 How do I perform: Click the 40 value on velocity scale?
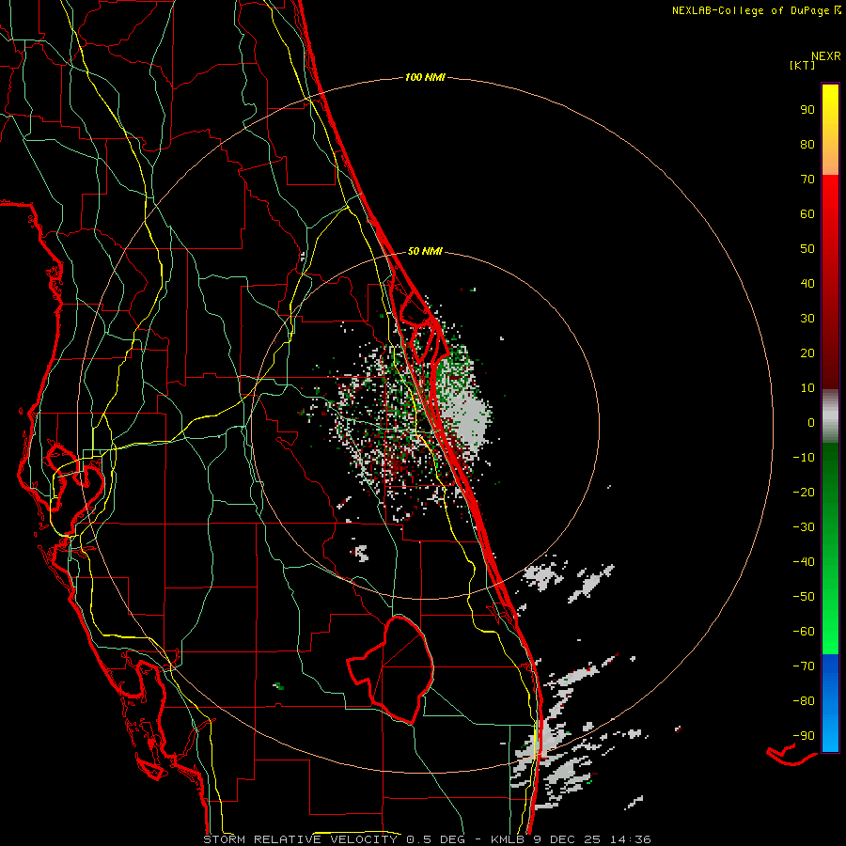pyautogui.click(x=807, y=284)
